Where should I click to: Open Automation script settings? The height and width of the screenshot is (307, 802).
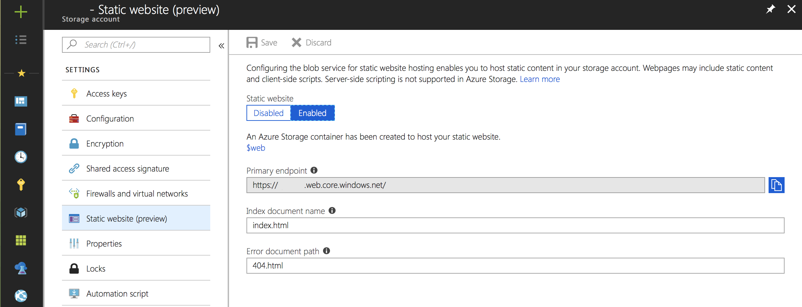point(136,293)
